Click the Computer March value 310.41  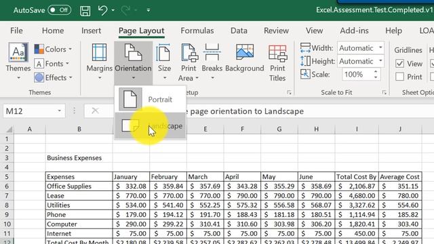pos(205,224)
